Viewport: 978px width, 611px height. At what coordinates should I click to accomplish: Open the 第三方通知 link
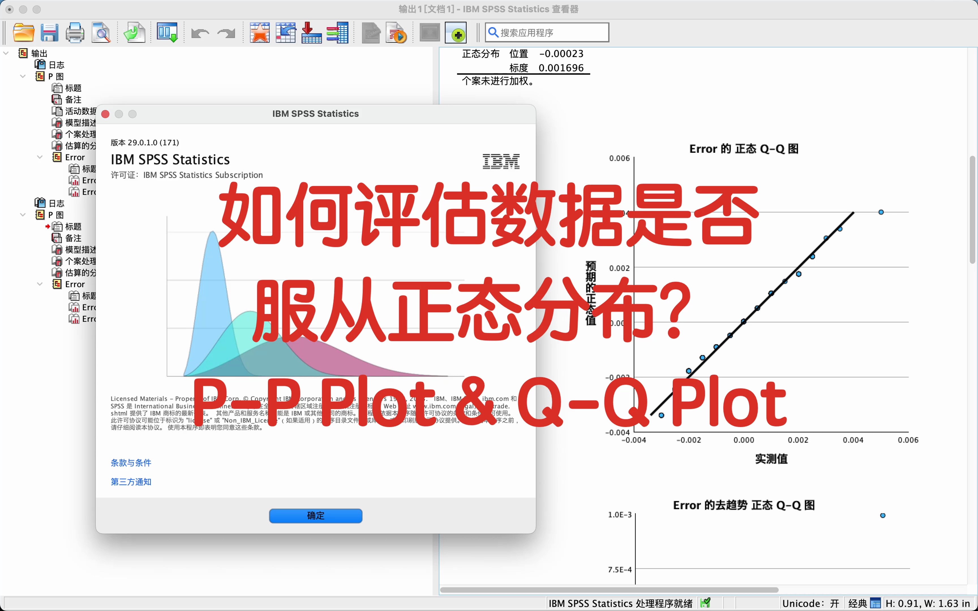click(x=131, y=482)
